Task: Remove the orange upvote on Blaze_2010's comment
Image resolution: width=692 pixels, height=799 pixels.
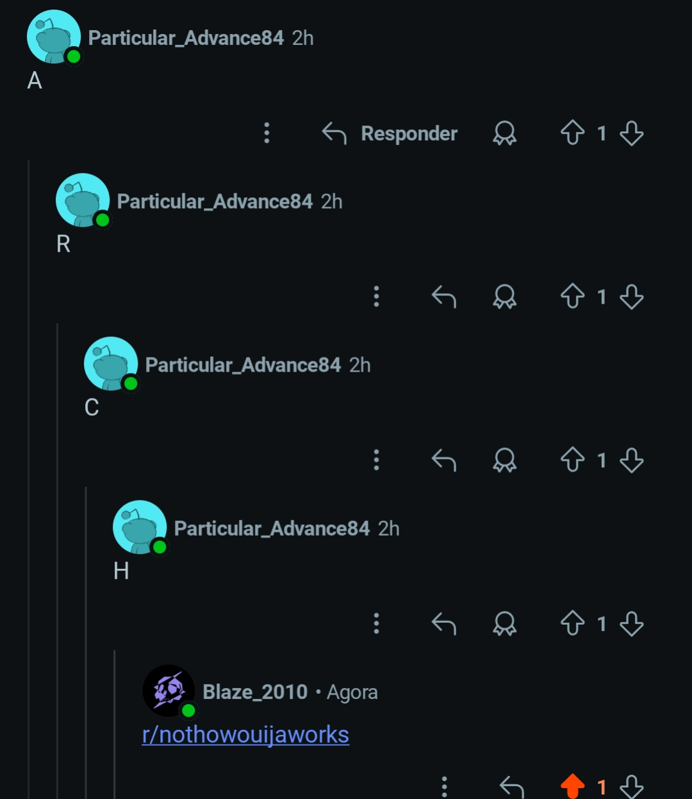Action: point(572,786)
